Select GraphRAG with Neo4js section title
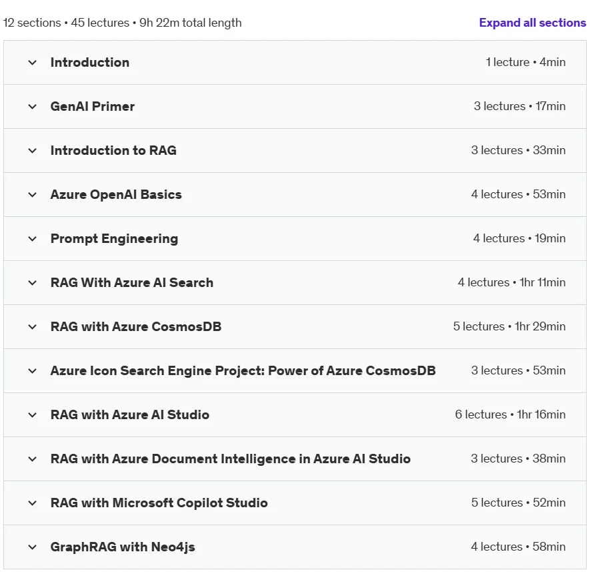This screenshot has height=572, width=590. [x=123, y=547]
